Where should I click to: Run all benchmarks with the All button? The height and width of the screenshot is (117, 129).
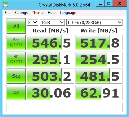(16, 26)
